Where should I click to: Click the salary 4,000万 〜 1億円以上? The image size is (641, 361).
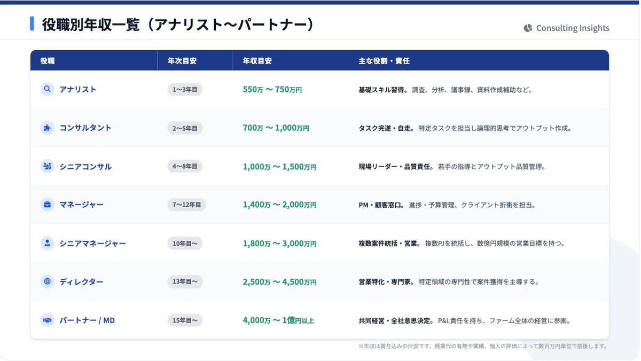(x=279, y=320)
